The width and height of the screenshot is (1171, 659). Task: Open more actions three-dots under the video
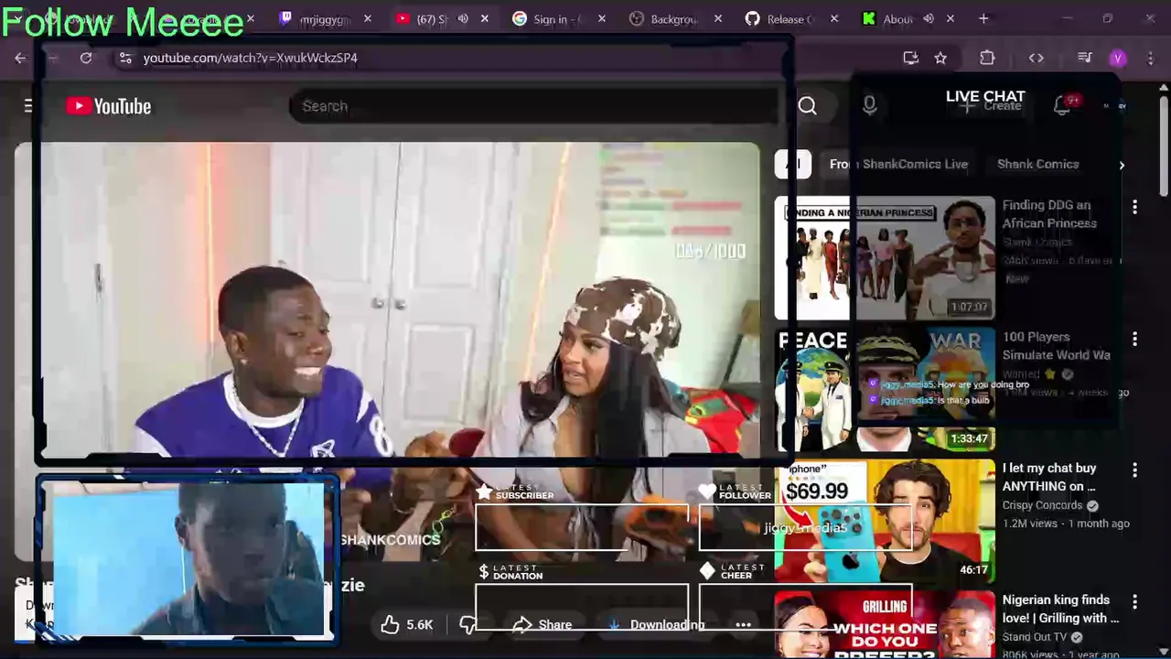(743, 624)
